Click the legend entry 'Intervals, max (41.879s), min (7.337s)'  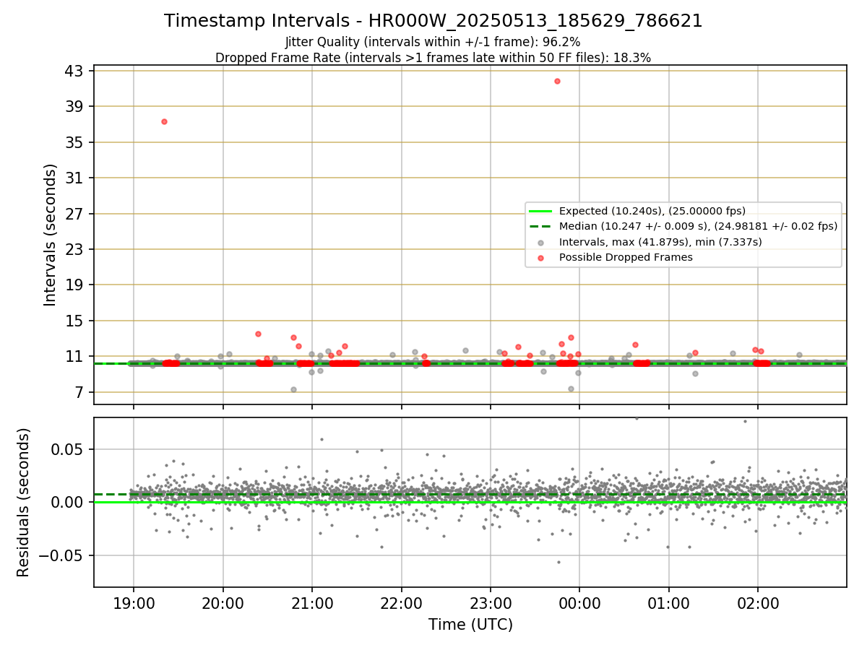660,242
